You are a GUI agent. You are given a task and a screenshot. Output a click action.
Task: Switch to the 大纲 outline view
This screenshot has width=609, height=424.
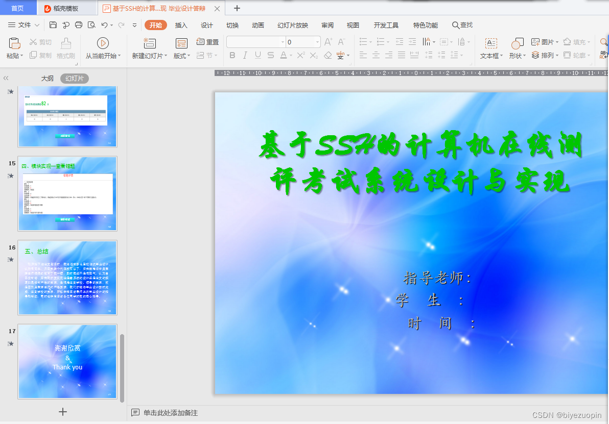pos(46,78)
